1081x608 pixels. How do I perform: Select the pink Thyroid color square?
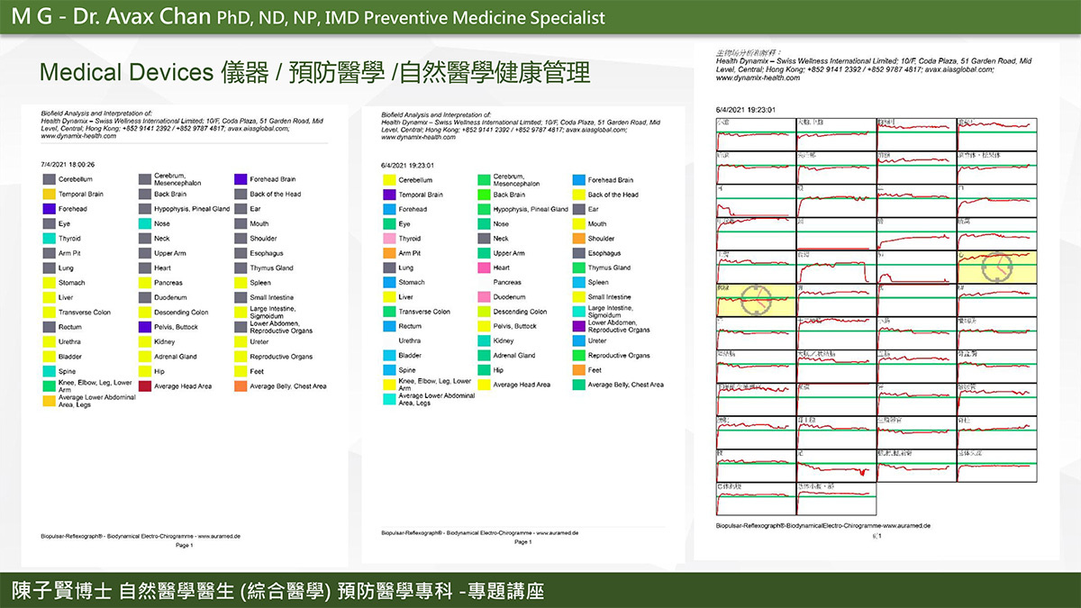389,239
